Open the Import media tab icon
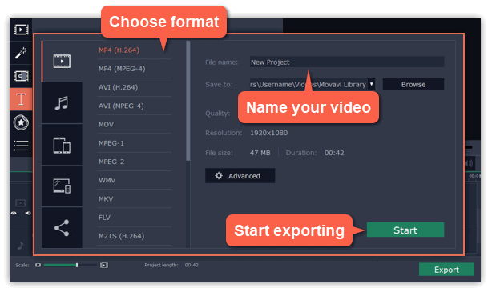 tap(21, 30)
